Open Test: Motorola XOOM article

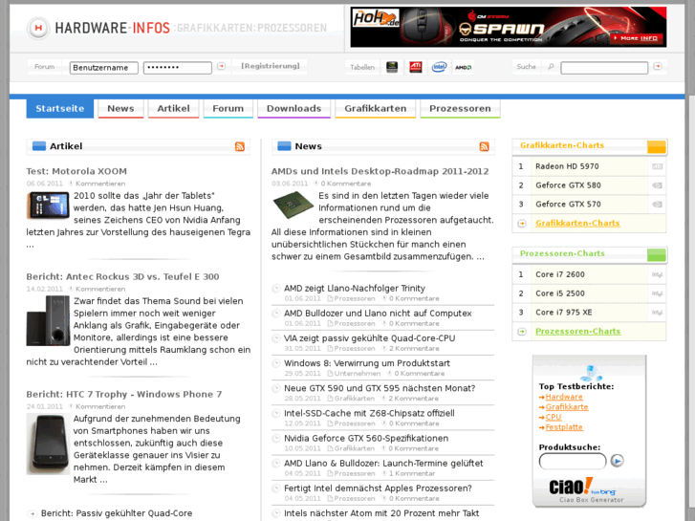tap(76, 171)
